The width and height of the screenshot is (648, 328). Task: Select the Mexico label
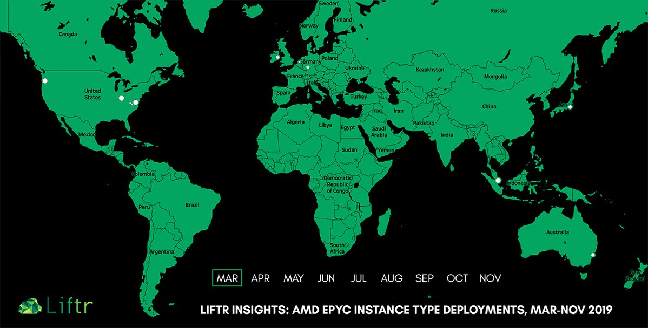[x=87, y=135]
